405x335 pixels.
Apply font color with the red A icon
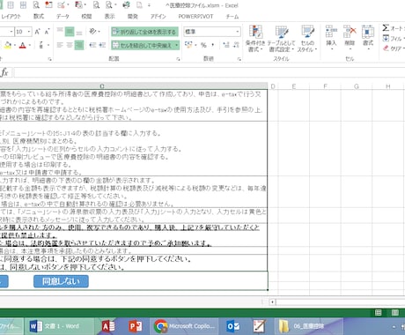[x=23, y=45]
